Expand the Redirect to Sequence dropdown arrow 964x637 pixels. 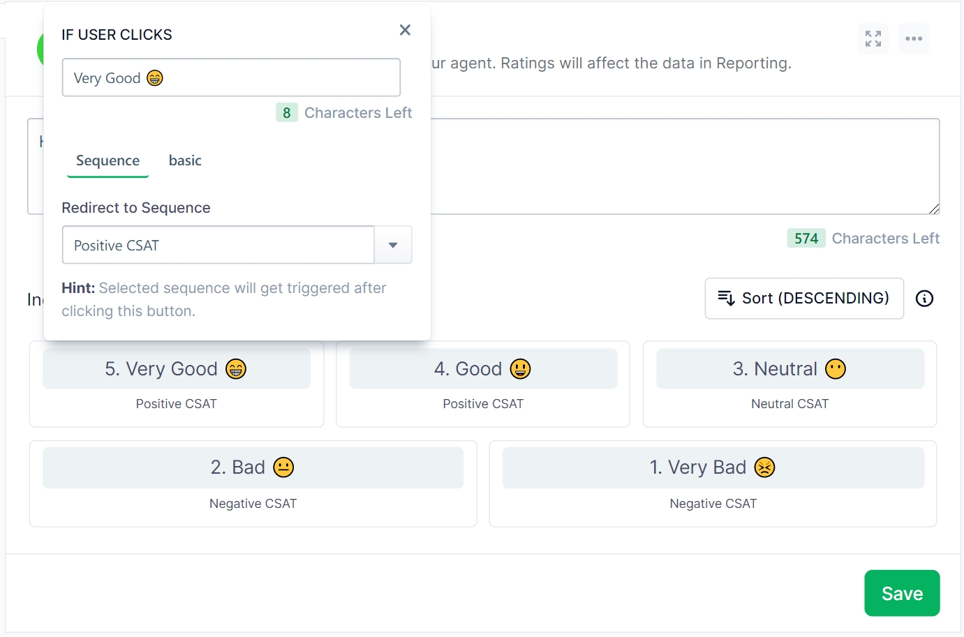(x=393, y=245)
